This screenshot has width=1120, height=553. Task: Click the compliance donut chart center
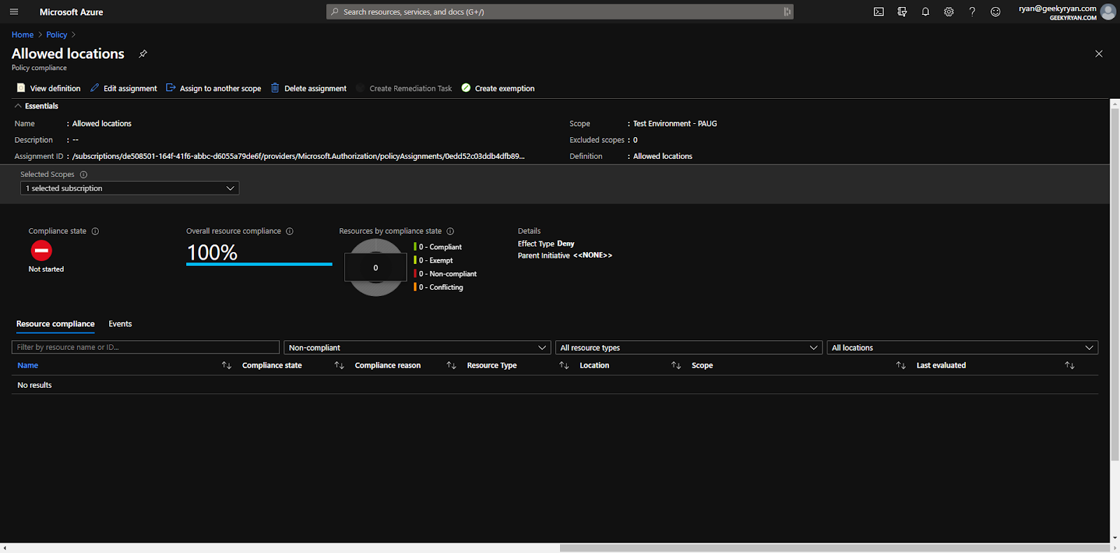[376, 267]
